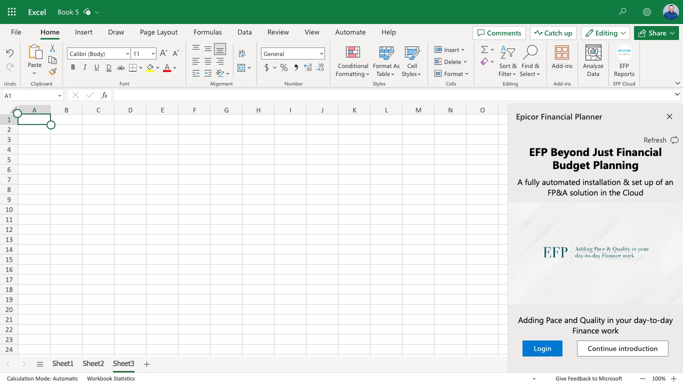Align cell text to the left
The width and height of the screenshot is (683, 384).
[x=196, y=61]
